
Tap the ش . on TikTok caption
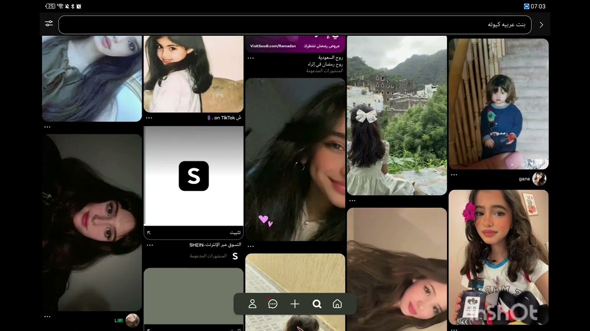click(224, 118)
